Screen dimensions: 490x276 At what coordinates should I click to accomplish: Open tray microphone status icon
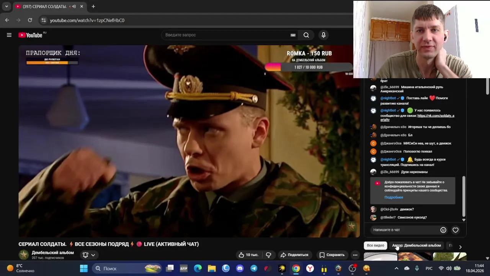pyautogui.click(x=417, y=268)
